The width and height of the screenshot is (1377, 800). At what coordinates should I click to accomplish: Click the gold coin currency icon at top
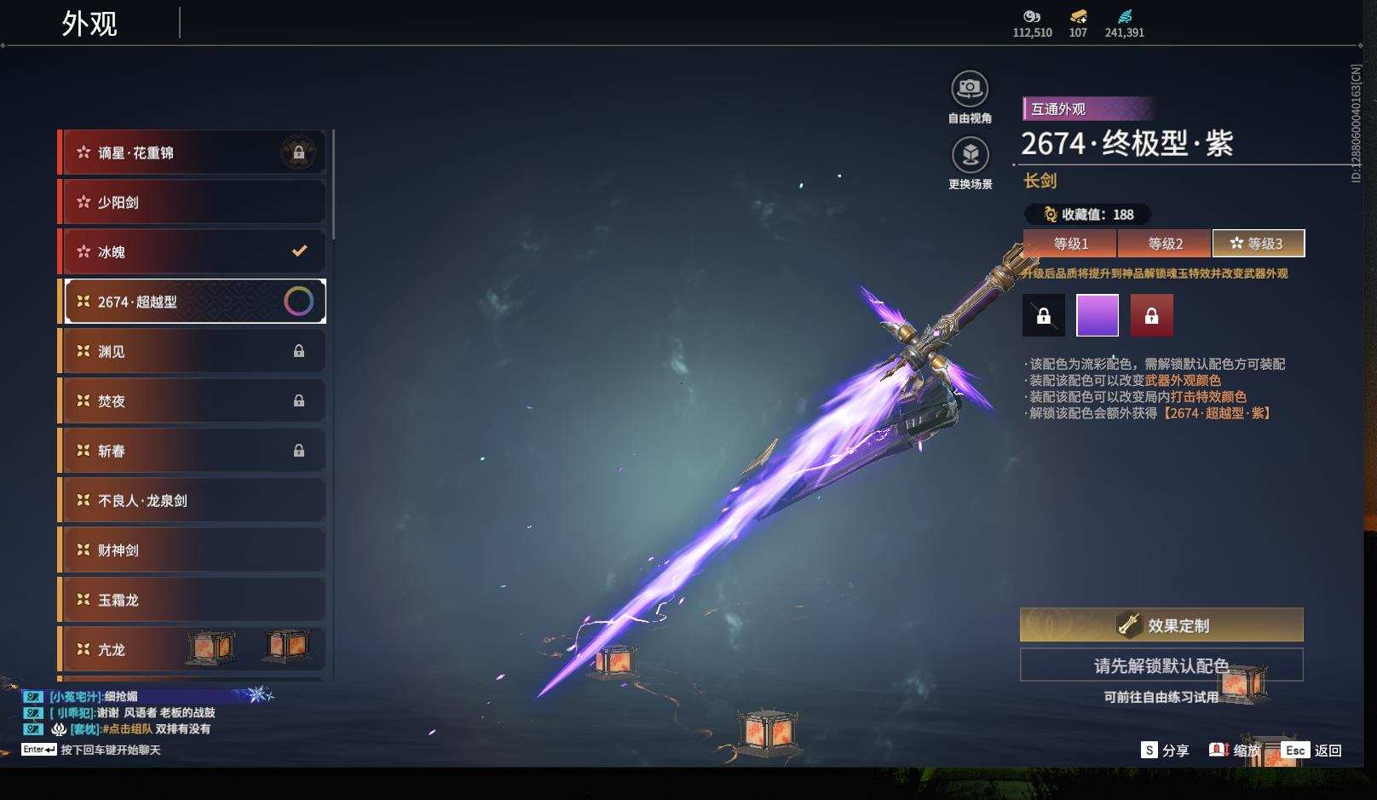coord(1078,16)
